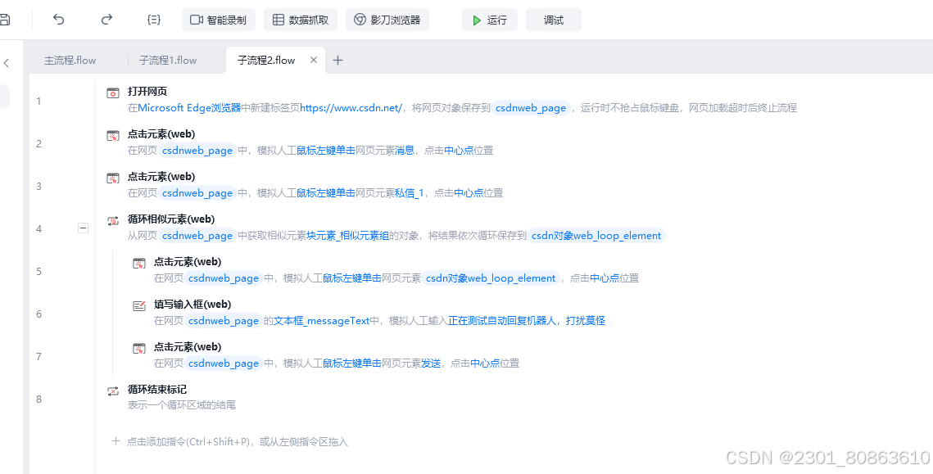933x474 pixels.
Task: Click icon of 点击元素 step on line 5
Action: (139, 264)
